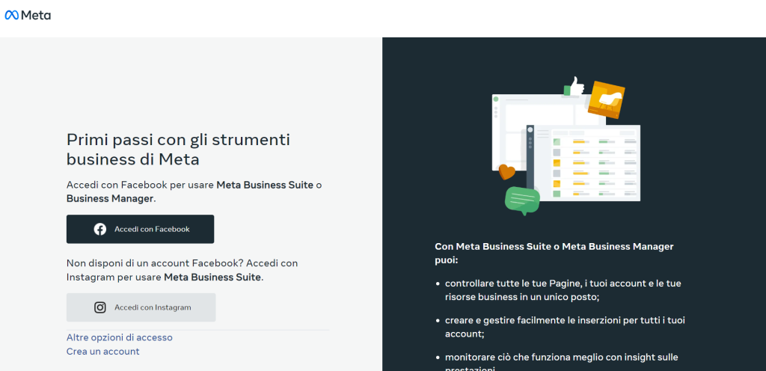The width and height of the screenshot is (766, 371).
Task: Click the green chat bubble icon in the illustration
Action: pyautogui.click(x=522, y=200)
